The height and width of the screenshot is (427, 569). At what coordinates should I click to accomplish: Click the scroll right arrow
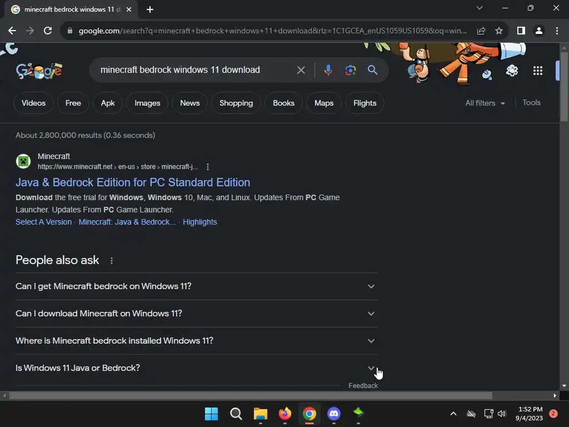[x=555, y=395]
